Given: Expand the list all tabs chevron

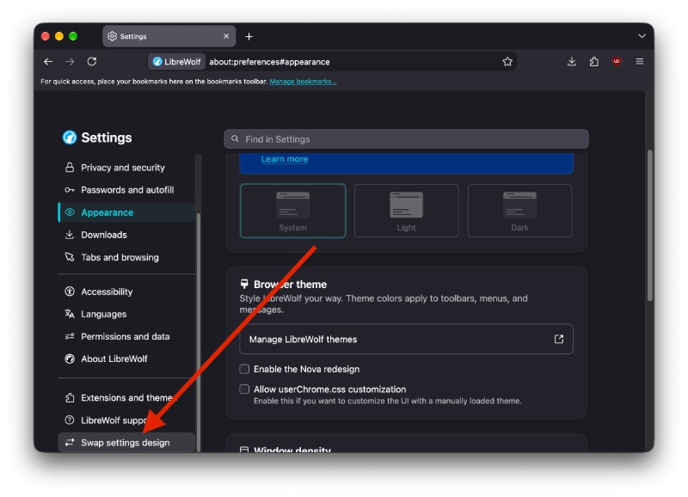Looking at the screenshot, I should (x=642, y=36).
